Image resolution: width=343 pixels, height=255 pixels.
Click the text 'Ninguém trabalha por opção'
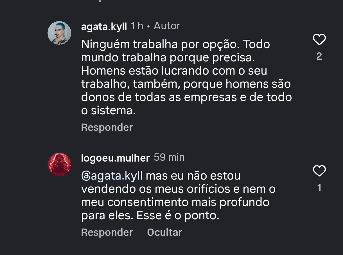[x=160, y=44]
